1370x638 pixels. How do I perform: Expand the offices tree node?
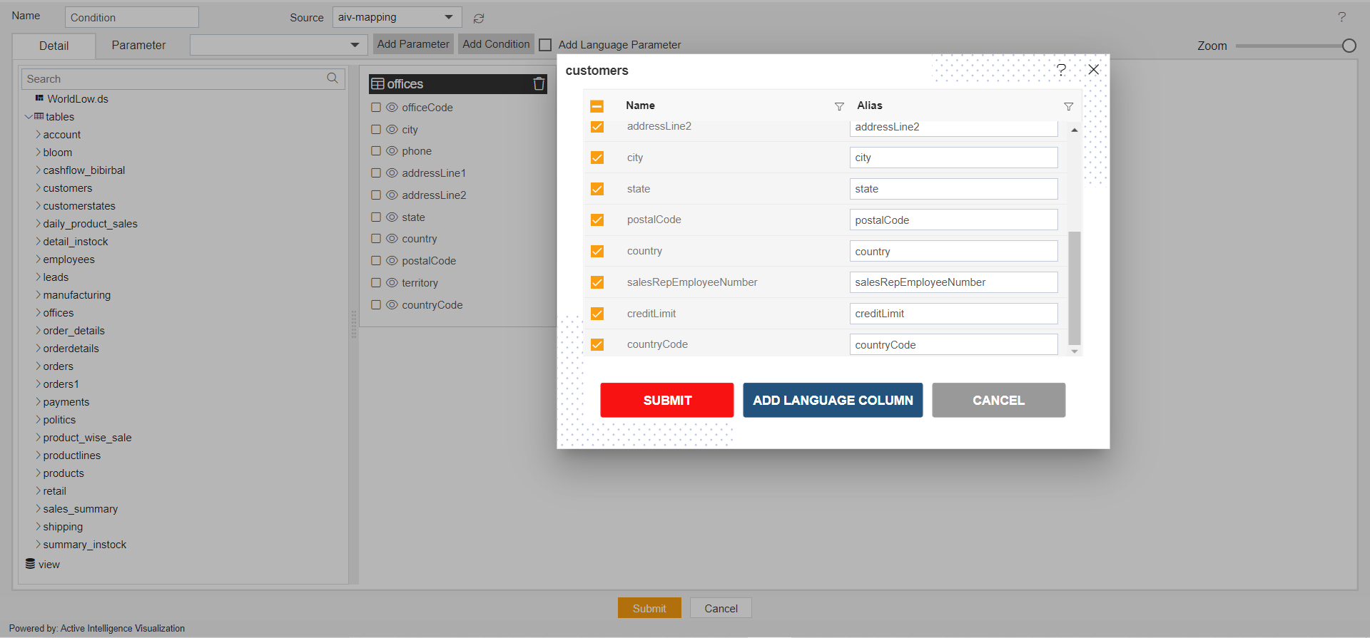[x=38, y=312]
